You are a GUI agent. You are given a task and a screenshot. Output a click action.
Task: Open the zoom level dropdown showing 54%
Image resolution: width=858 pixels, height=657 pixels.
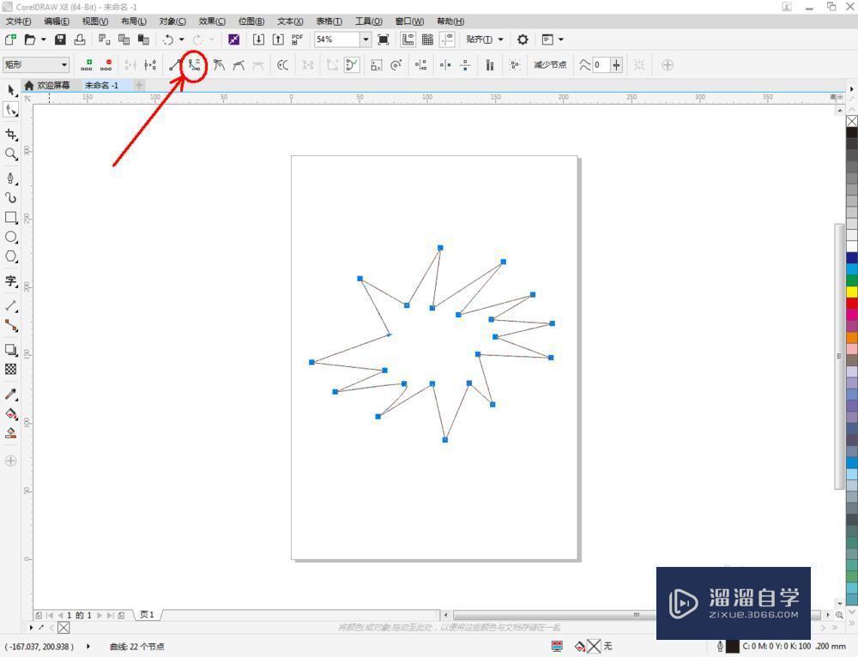(365, 39)
